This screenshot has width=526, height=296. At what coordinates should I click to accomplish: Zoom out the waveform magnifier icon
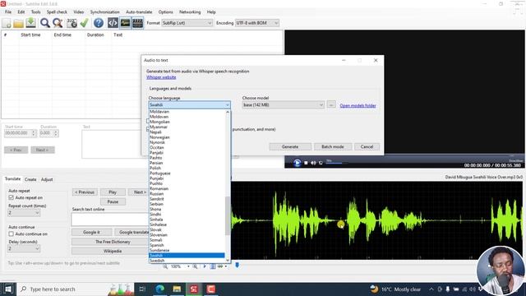click(165, 266)
